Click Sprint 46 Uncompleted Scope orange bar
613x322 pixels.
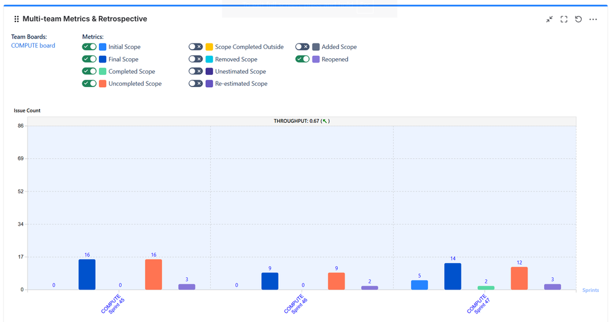(x=336, y=281)
